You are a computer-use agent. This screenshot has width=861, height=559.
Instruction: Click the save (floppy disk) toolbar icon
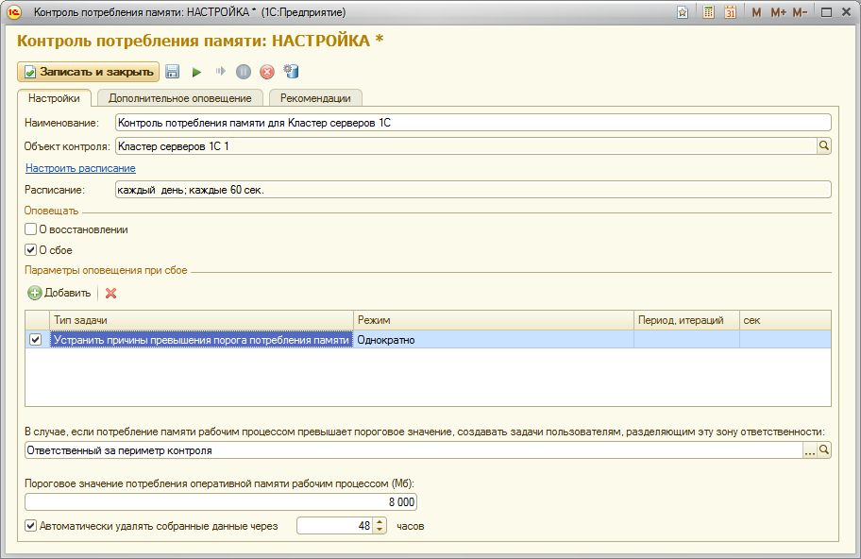(173, 72)
